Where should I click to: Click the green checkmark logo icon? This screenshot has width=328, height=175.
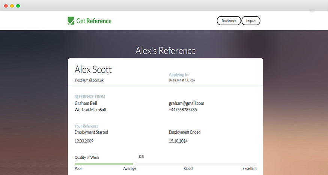pyautogui.click(x=71, y=21)
